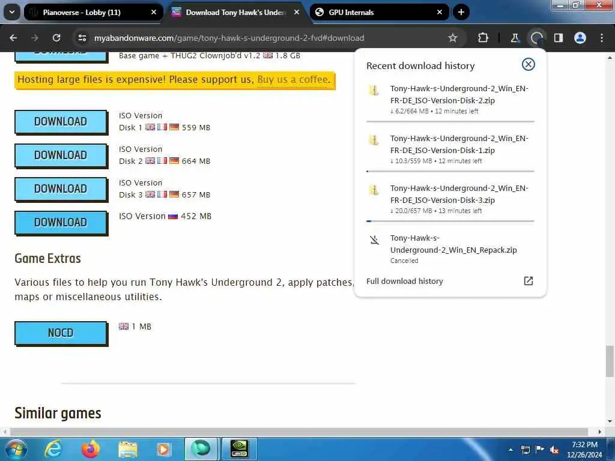
Task: Click the NOCD download button
Action: [x=61, y=333]
